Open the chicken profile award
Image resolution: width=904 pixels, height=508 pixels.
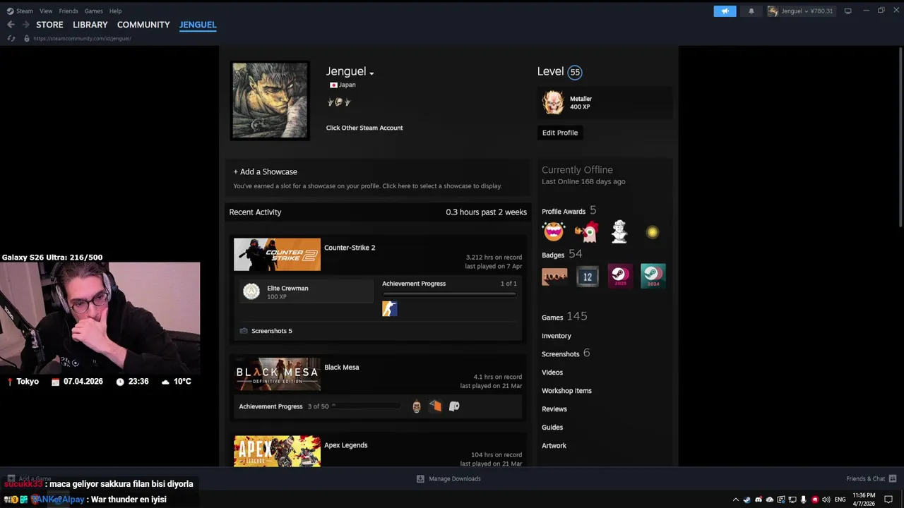point(586,231)
